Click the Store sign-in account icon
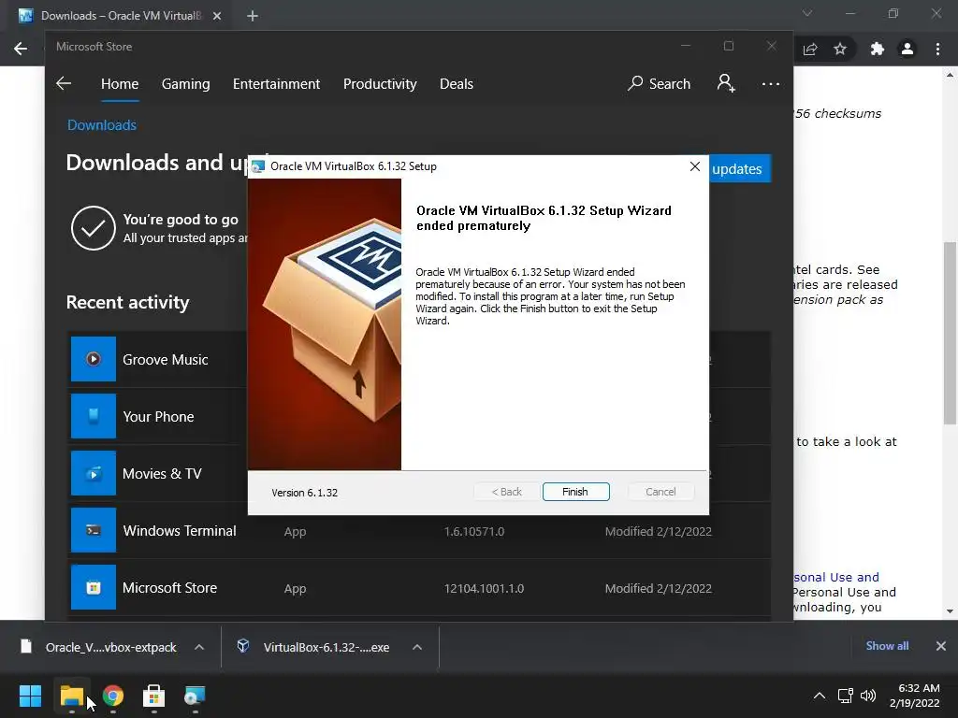The width and height of the screenshot is (958, 718). click(726, 83)
